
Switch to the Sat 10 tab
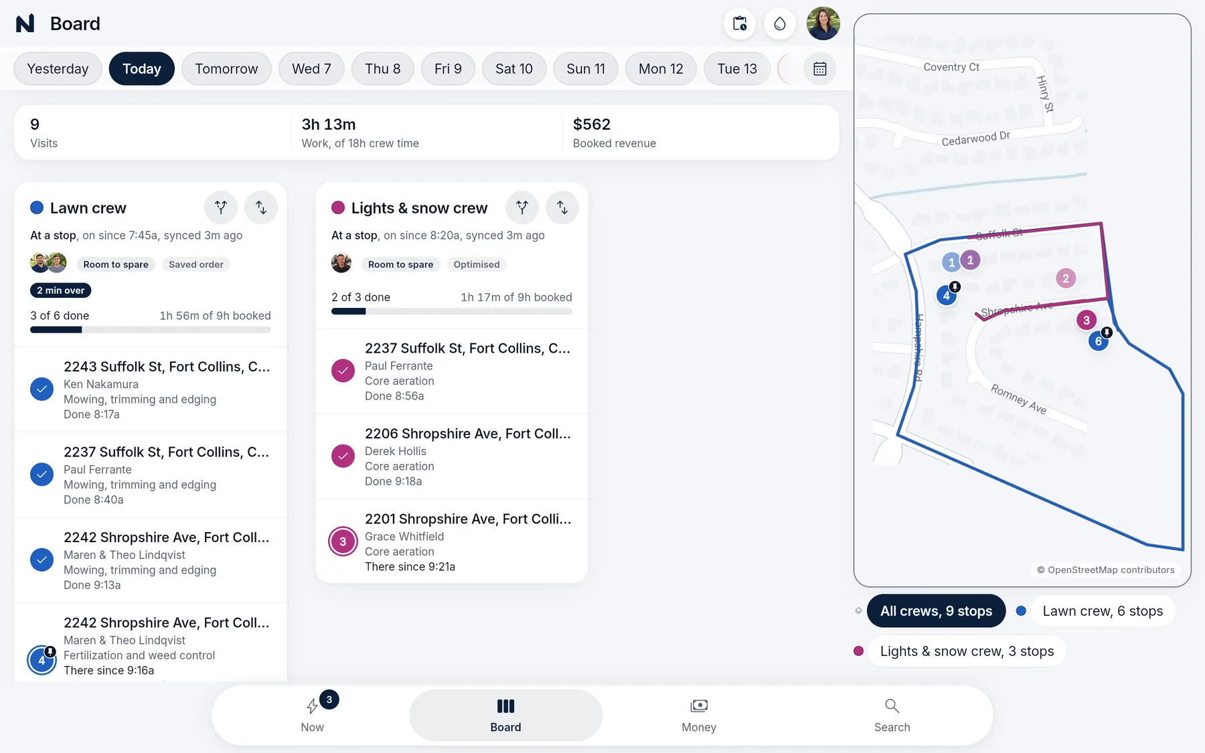tap(514, 69)
